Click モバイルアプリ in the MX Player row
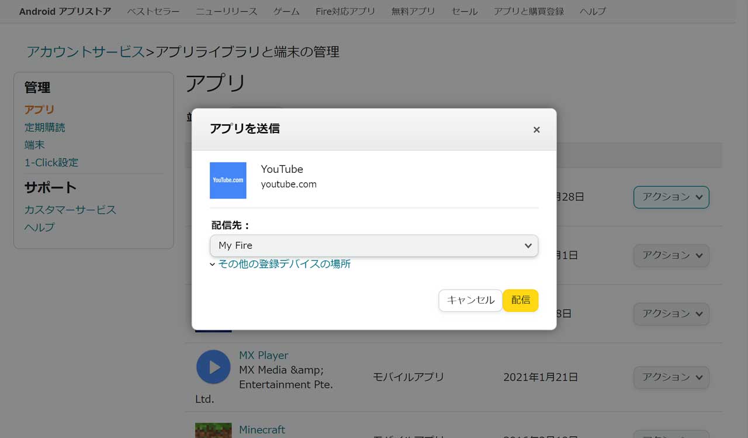This screenshot has height=438, width=748. (408, 377)
